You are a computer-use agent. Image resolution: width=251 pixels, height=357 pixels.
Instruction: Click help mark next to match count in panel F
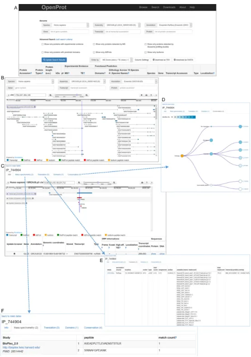(x=175, y=338)
